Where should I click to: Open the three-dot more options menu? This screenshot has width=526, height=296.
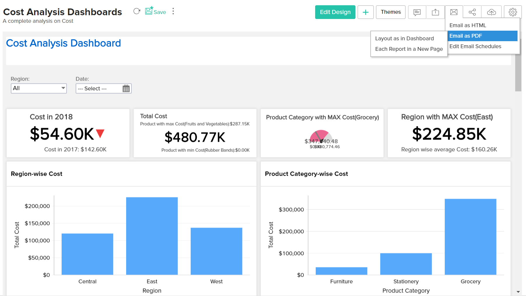(173, 11)
